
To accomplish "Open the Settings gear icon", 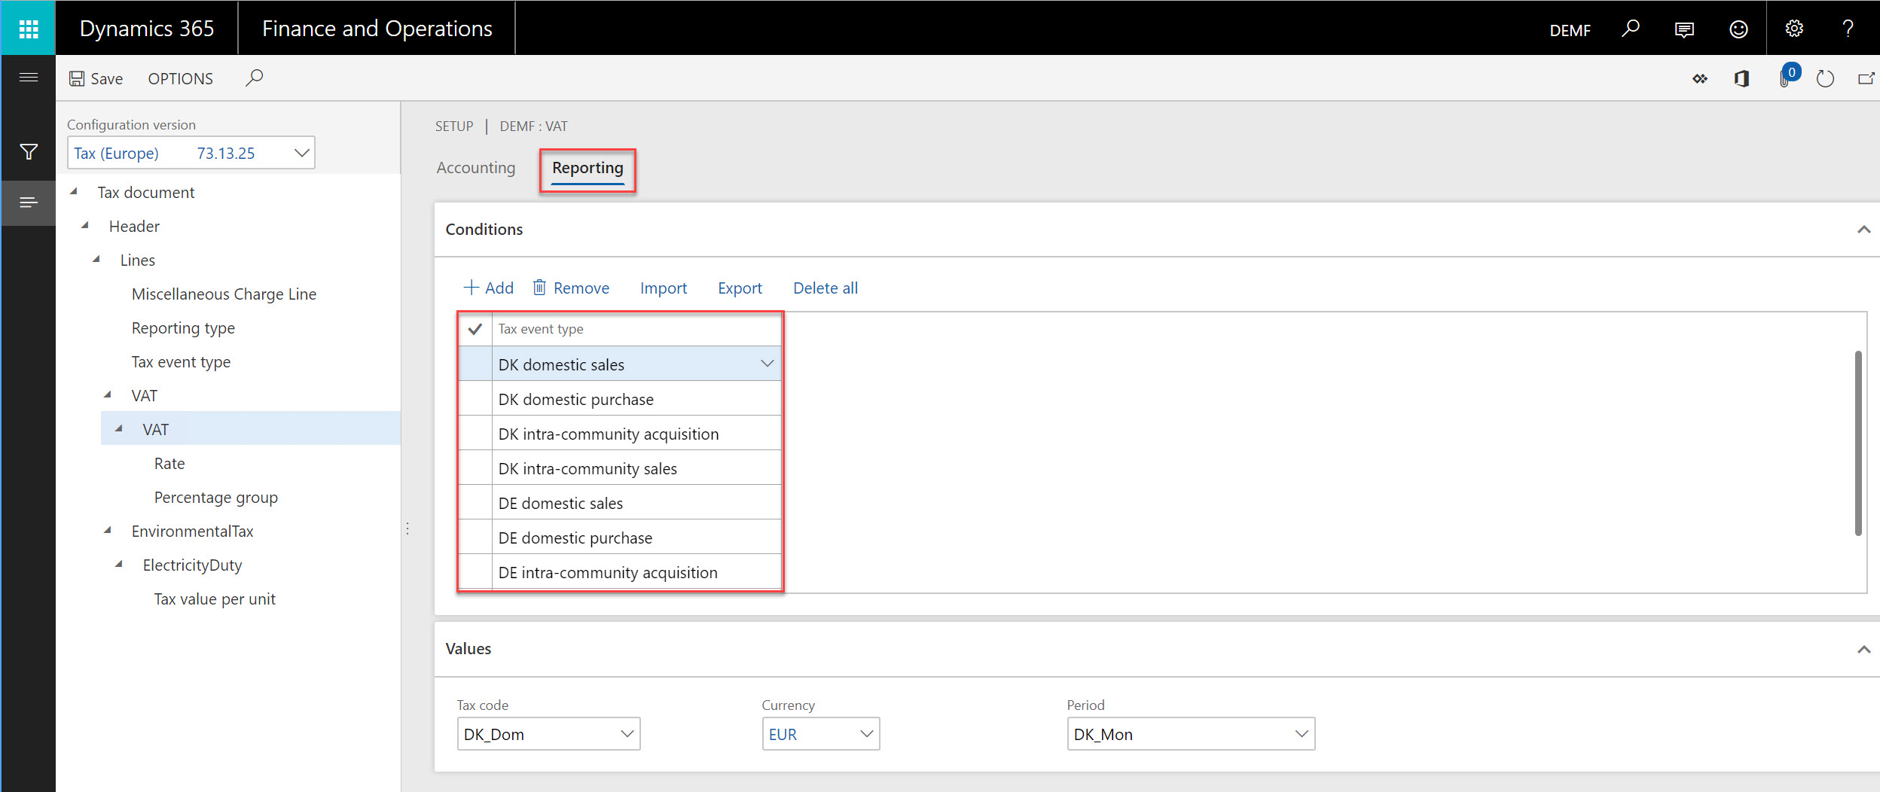I will pyautogui.click(x=1793, y=29).
